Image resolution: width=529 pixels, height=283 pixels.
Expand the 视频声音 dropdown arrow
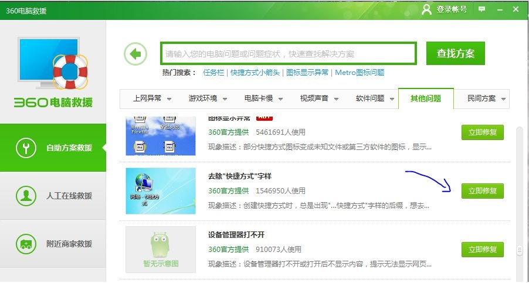337,100
